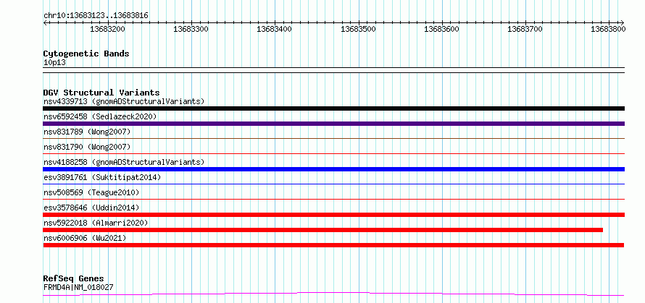Click the red nsv6006906 variant bar
This screenshot has width=645, height=303.
tap(333, 245)
